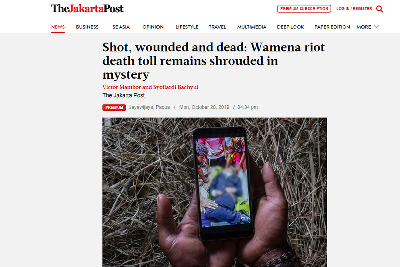Click the Wamena riot article headline
This screenshot has height=267, width=400.
tap(214, 61)
